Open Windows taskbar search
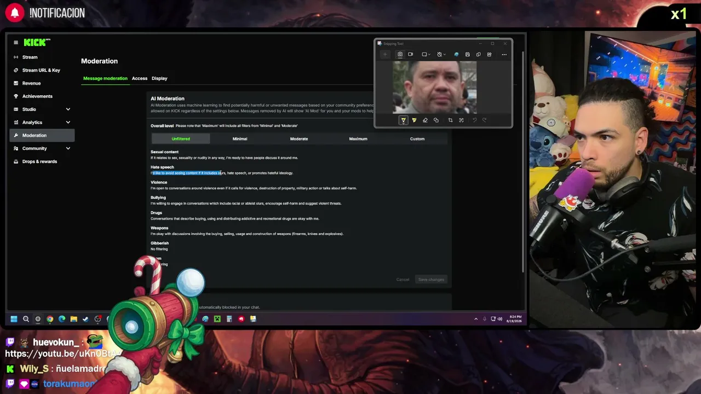 [x=26, y=319]
